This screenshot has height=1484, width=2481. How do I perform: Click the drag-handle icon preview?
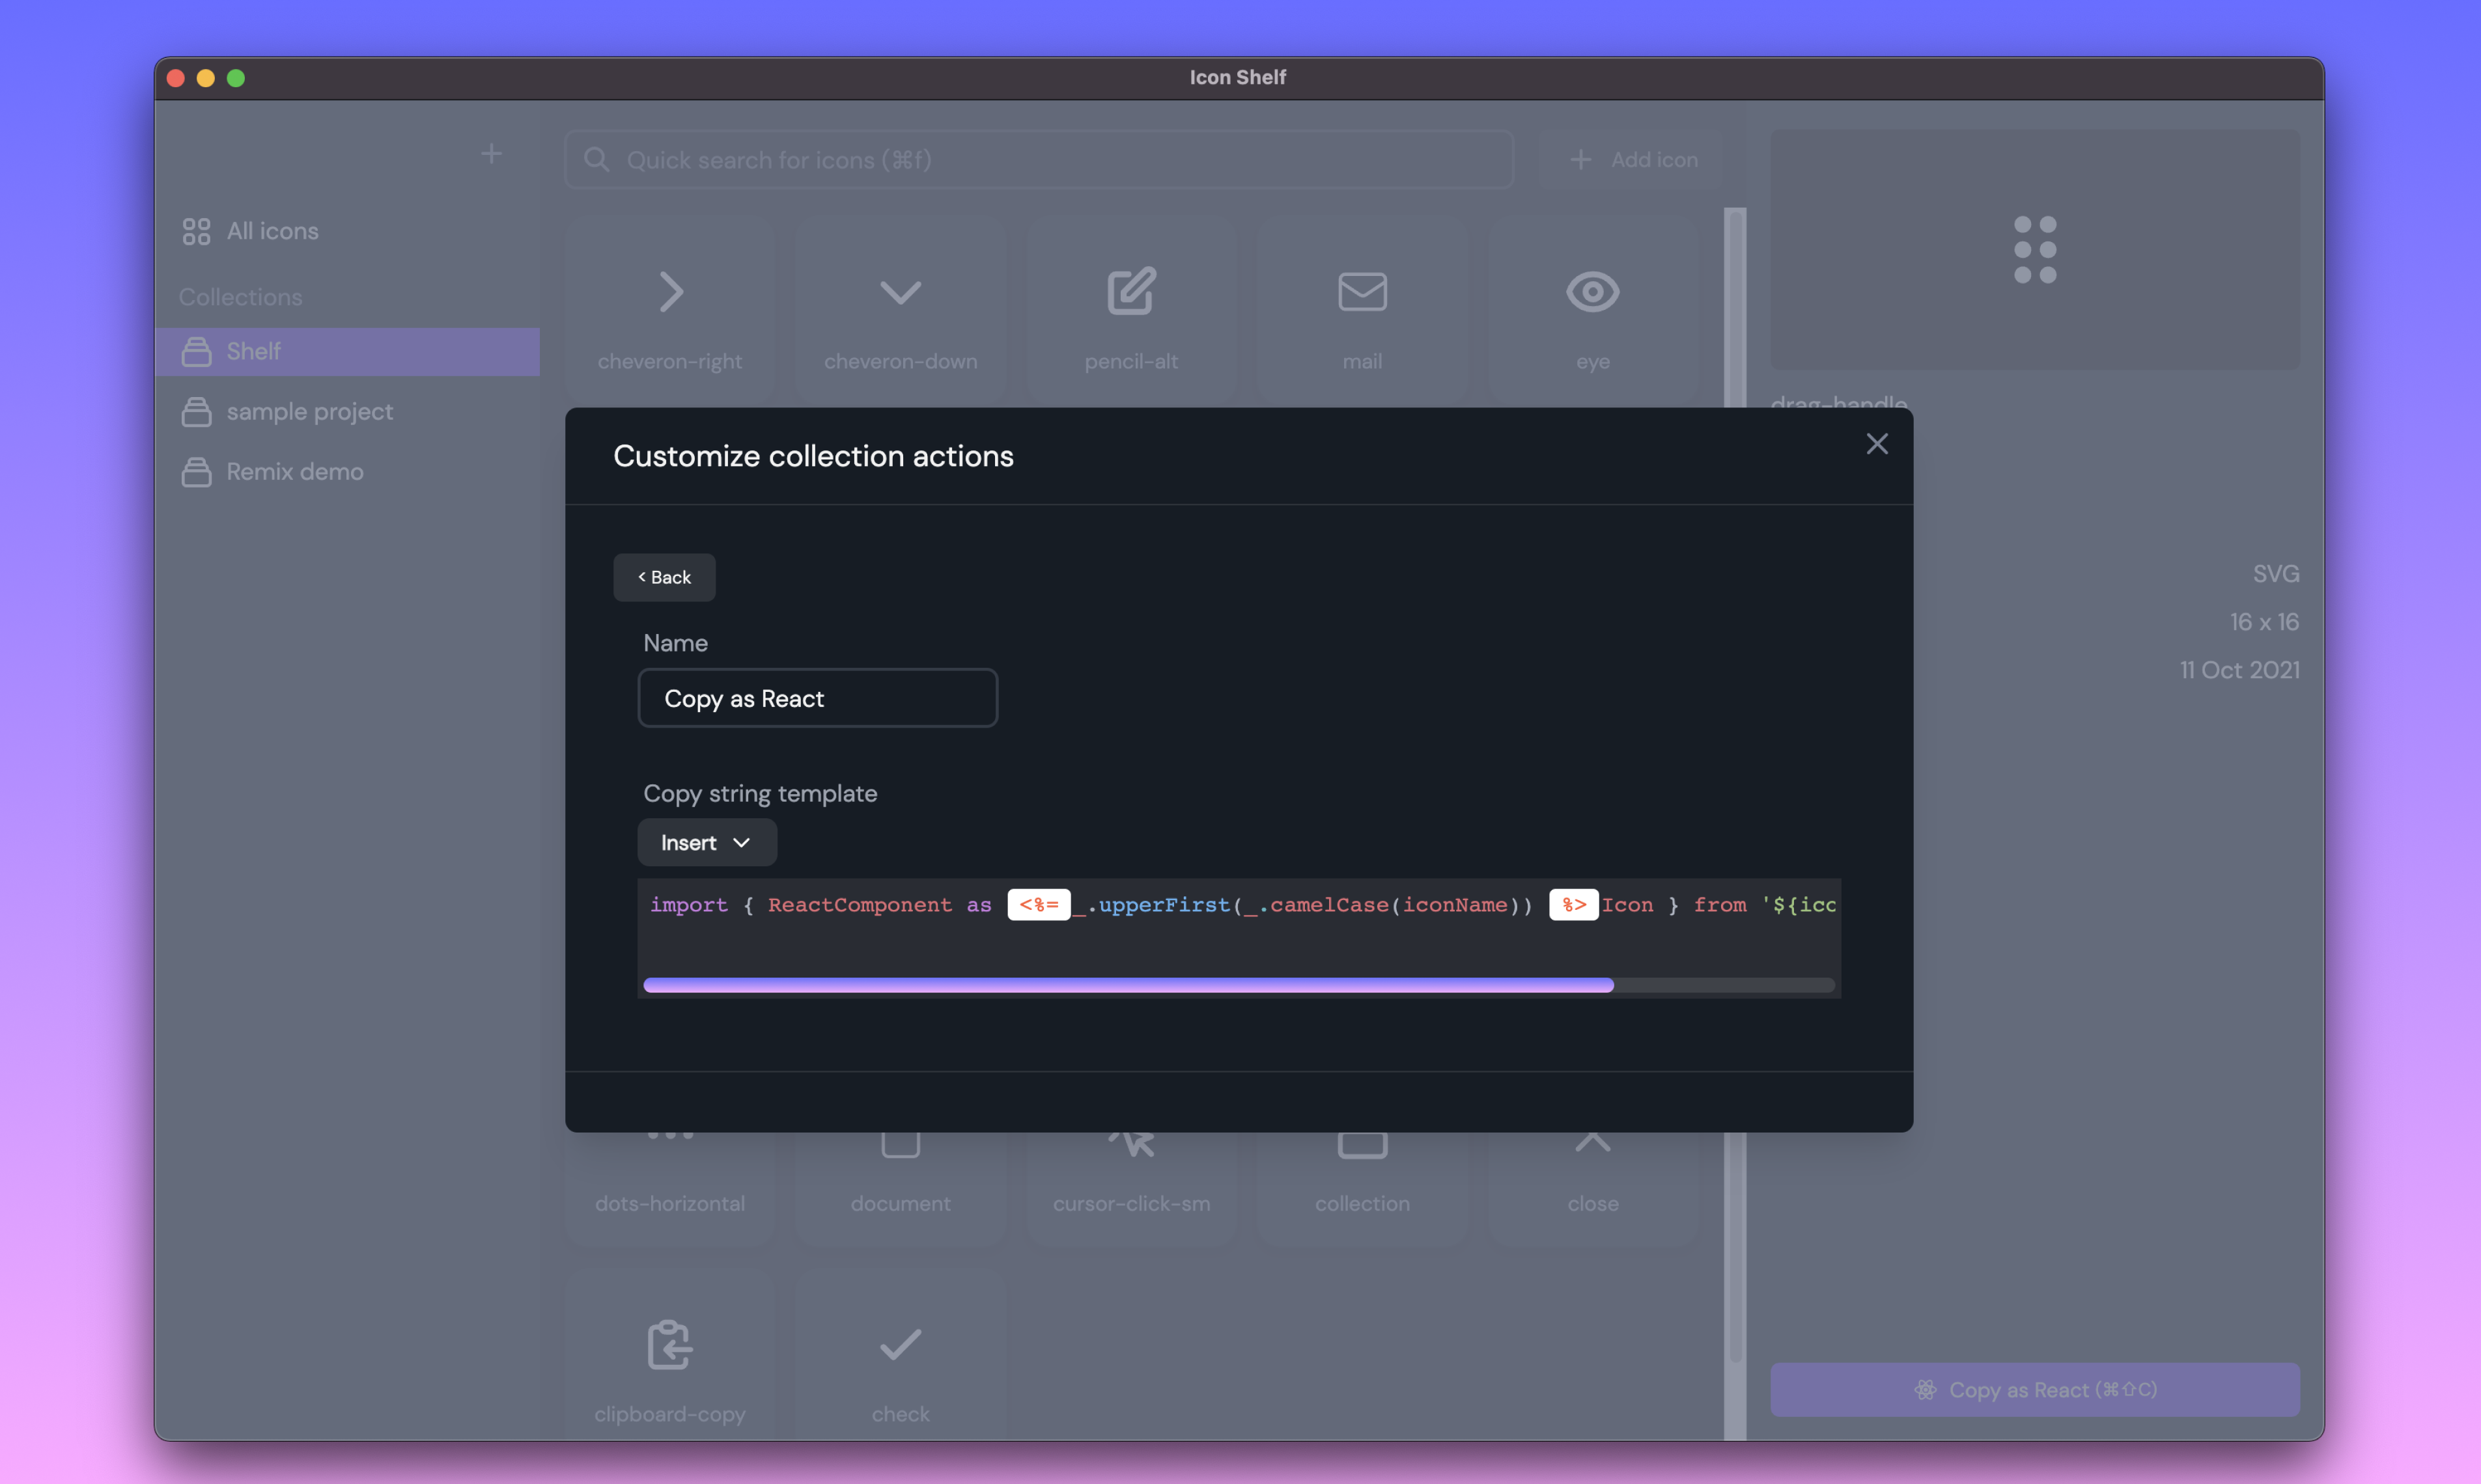pyautogui.click(x=2035, y=249)
